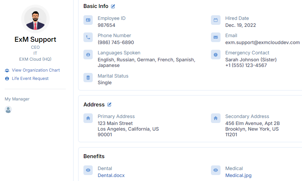302x181 pixels.
Task: Click the Hired Date calendar icon
Action: 216,20
